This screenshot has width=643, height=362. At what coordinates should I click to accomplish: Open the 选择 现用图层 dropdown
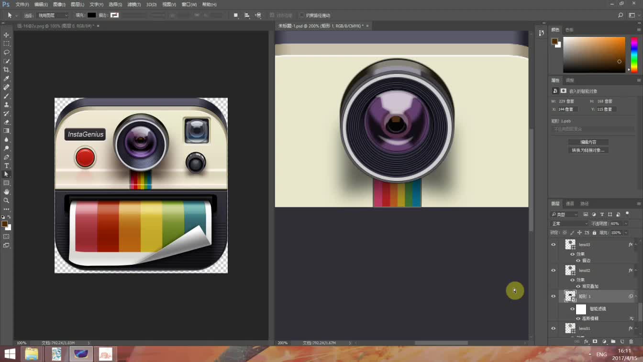[x=53, y=15]
